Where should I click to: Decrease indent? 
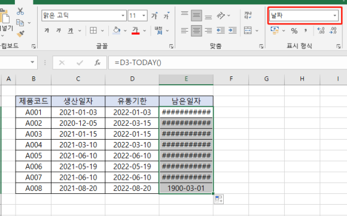[x=221, y=30]
